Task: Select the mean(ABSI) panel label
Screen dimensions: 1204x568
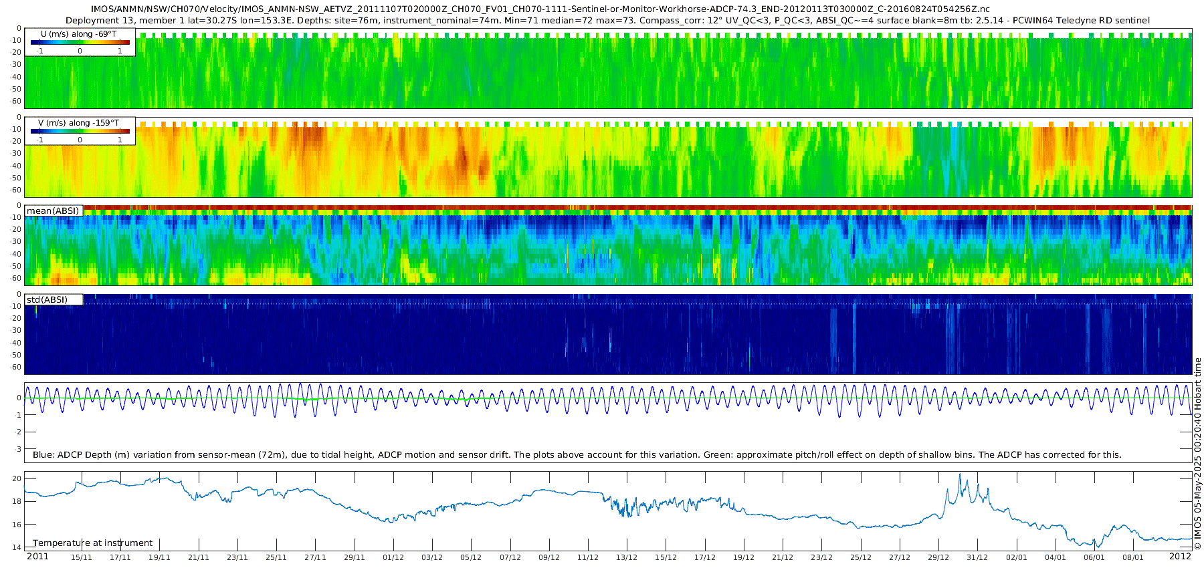Action: 53,210
